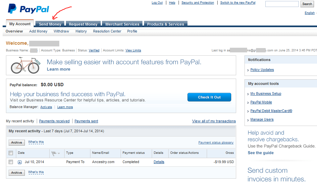Click the Send custom invoices promo heading
The height and width of the screenshot is (182, 317).
(277, 175)
